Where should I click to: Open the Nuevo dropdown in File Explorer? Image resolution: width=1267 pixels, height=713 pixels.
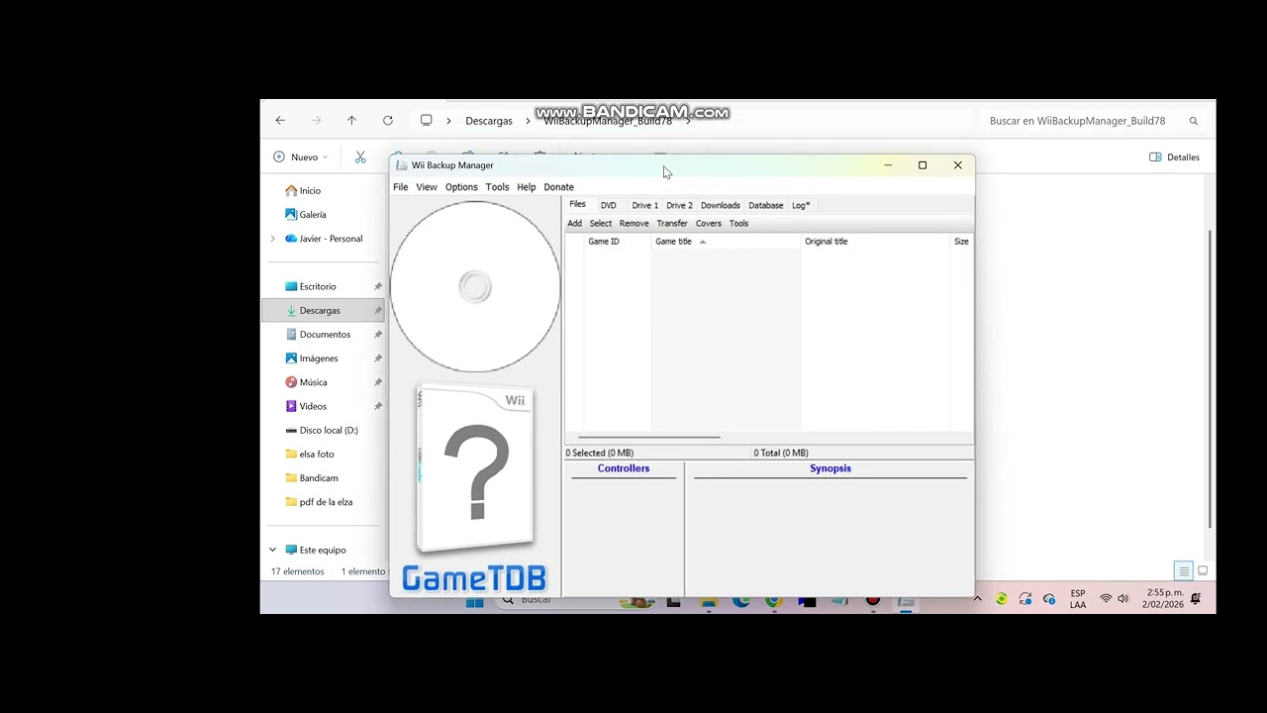point(300,157)
